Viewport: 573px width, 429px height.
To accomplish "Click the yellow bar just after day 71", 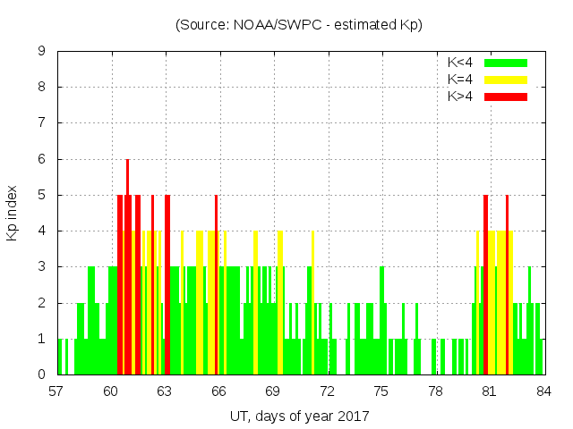I will click(x=312, y=304).
